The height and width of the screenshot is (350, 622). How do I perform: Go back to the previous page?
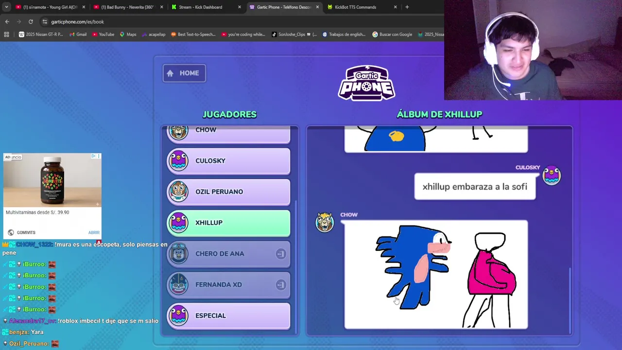pyautogui.click(x=7, y=21)
